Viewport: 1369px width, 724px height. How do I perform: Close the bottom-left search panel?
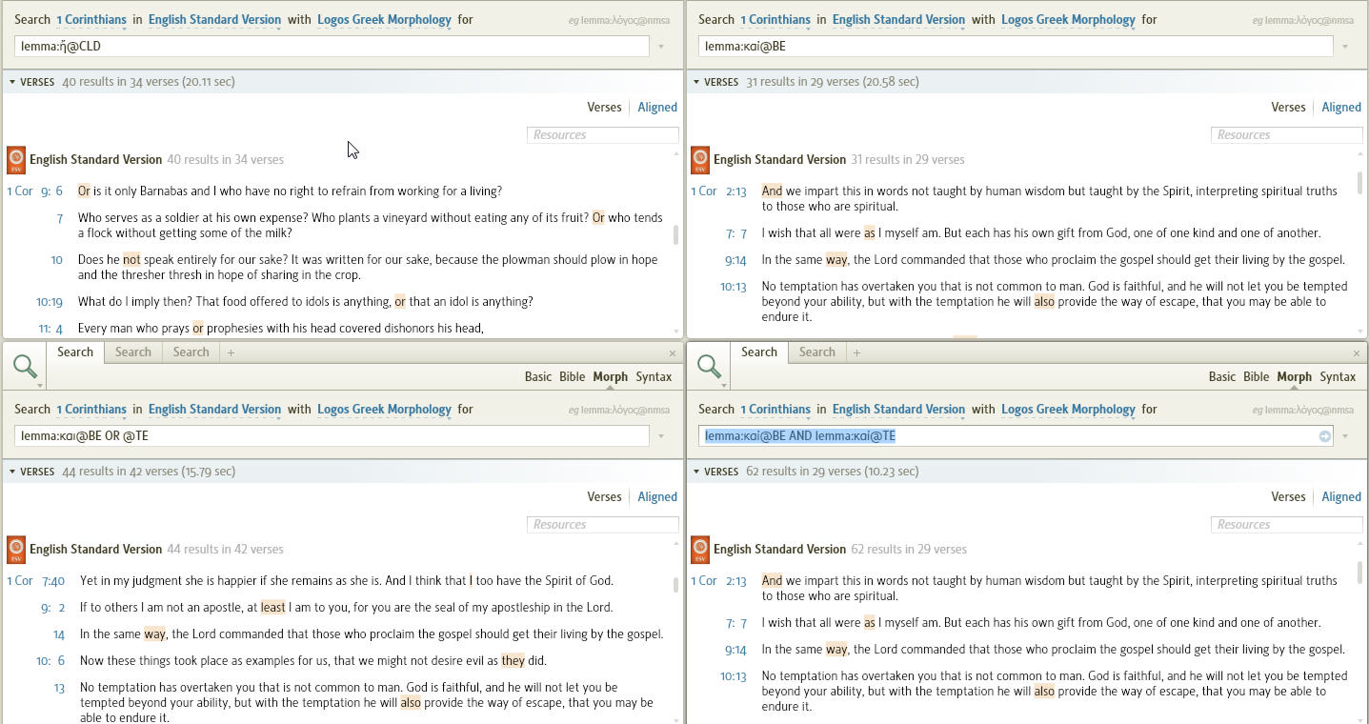click(673, 353)
